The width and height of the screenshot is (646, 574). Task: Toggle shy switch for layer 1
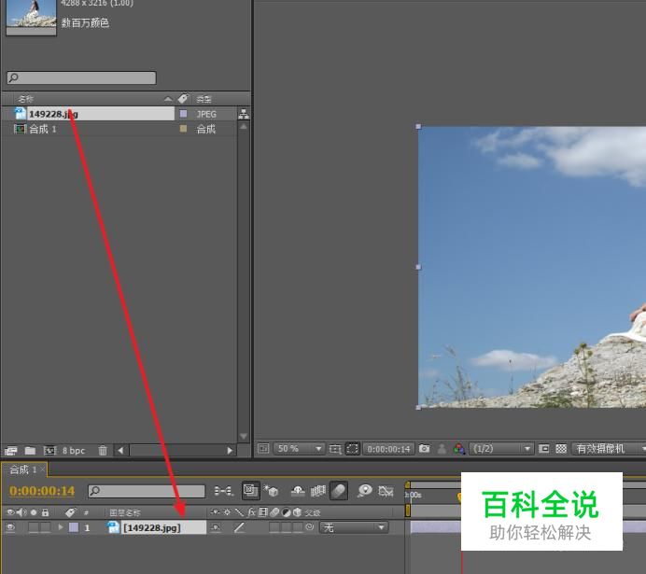216,527
